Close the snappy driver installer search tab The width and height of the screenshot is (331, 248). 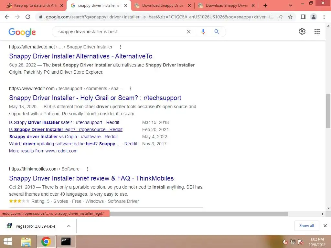click(x=126, y=6)
